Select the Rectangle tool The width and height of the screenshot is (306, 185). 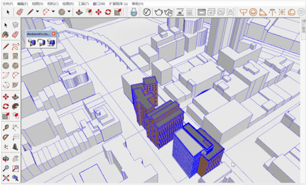tap(6, 56)
